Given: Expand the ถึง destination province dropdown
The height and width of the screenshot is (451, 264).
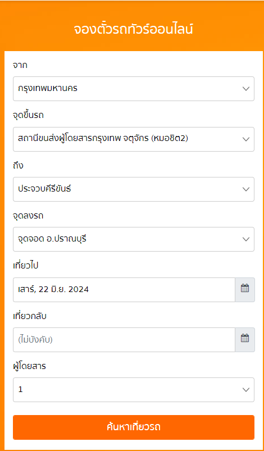Looking at the screenshot, I should [134, 189].
